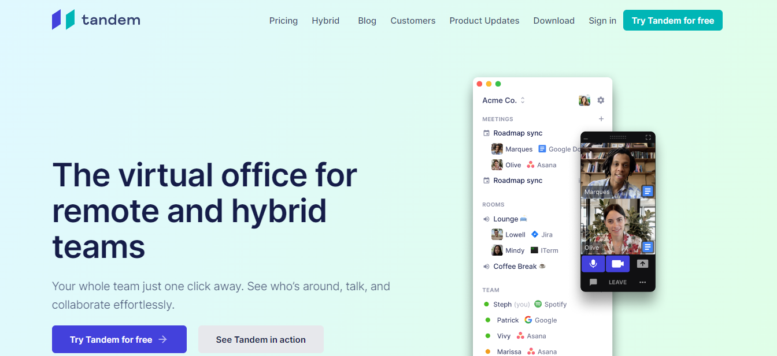Expand the Acme Co. workspace switcher

[504, 100]
